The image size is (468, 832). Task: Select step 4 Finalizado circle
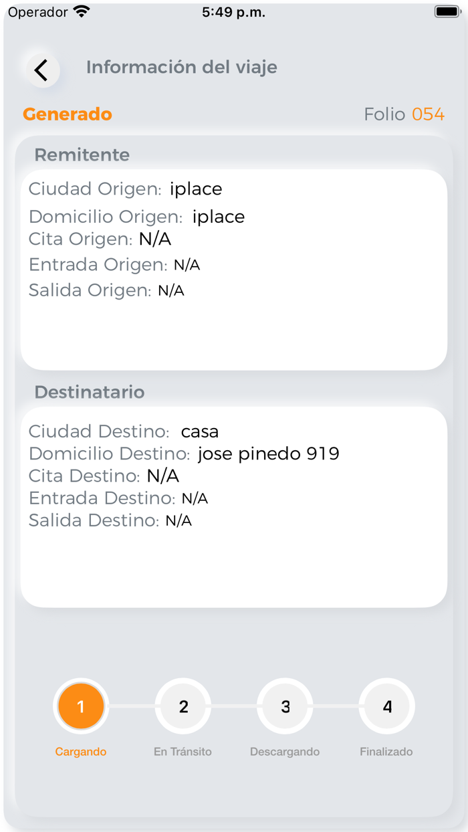click(x=386, y=706)
